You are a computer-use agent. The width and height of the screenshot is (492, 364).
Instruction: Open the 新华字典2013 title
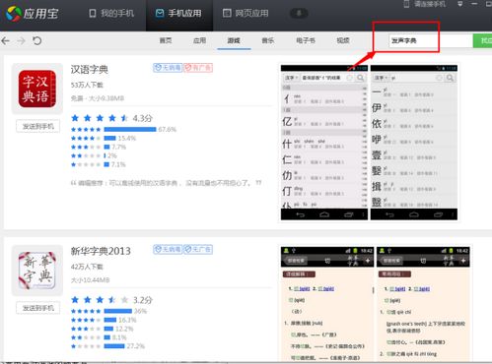101,251
